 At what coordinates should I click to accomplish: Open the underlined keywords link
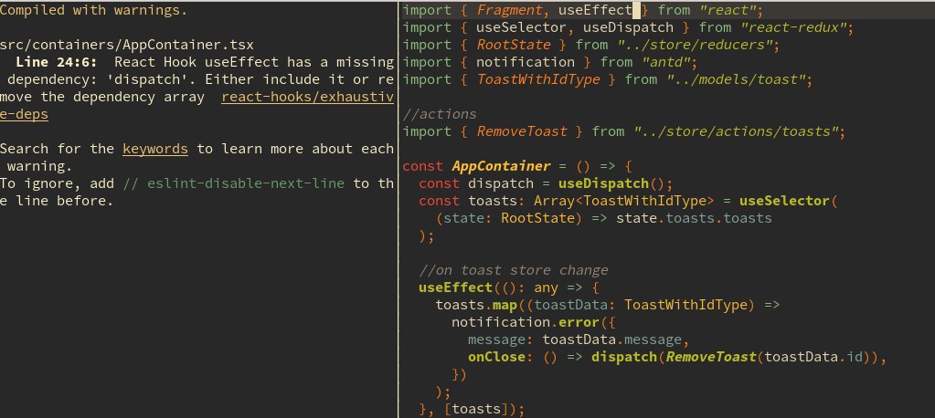click(x=155, y=148)
